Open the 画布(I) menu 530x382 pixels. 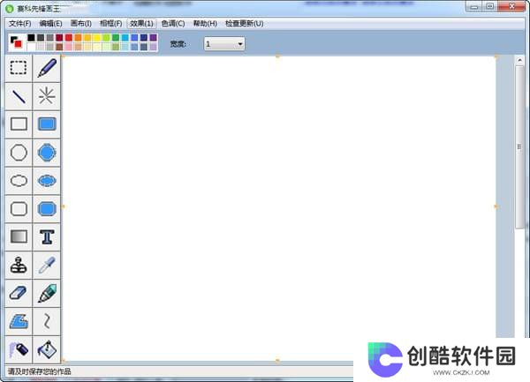(x=81, y=24)
